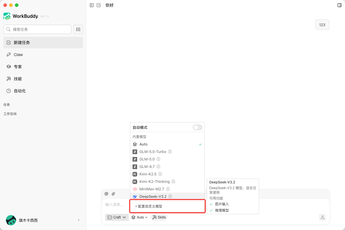The height and width of the screenshot is (230, 345).
Task: Open the 技能 section
Action: pos(18,78)
